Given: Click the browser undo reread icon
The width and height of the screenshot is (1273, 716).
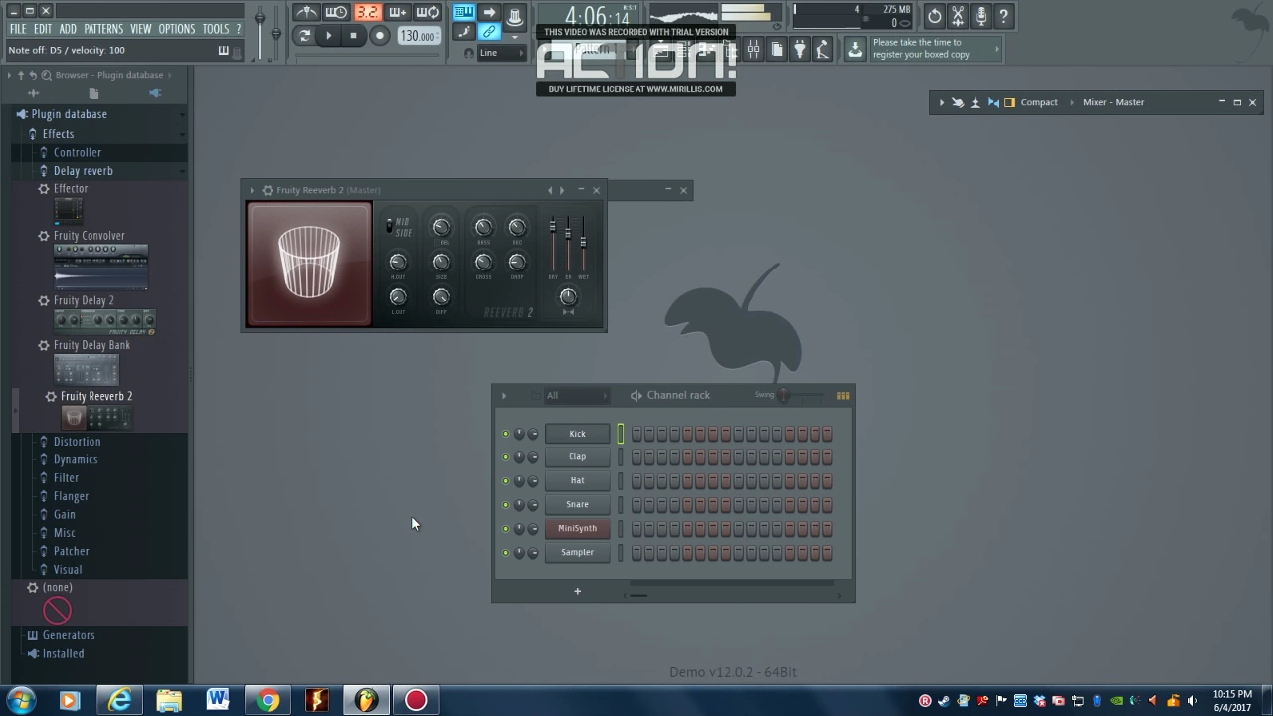Looking at the screenshot, I should click(x=33, y=75).
